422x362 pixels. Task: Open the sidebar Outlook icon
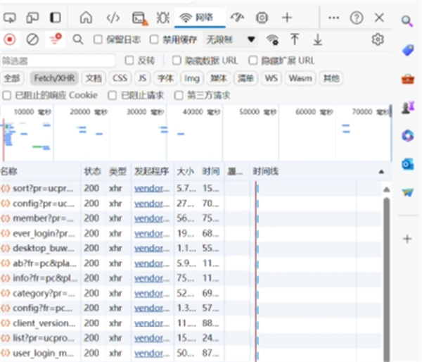[407, 164]
